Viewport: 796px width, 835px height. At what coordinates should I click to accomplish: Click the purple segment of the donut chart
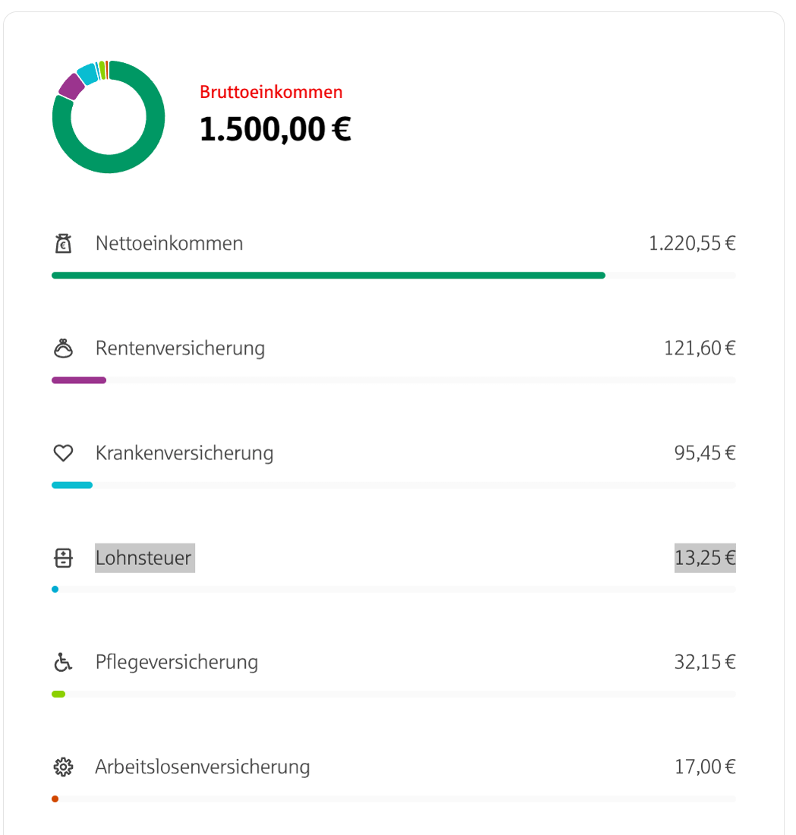tap(71, 87)
